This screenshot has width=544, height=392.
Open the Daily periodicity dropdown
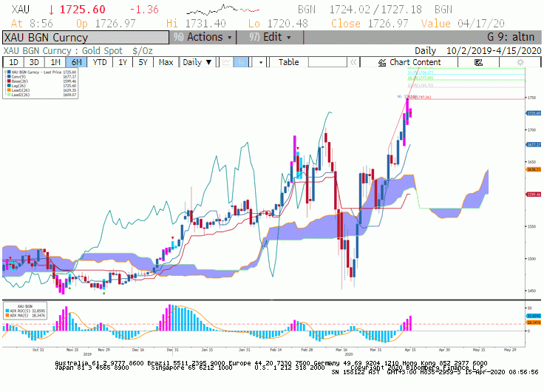click(197, 62)
